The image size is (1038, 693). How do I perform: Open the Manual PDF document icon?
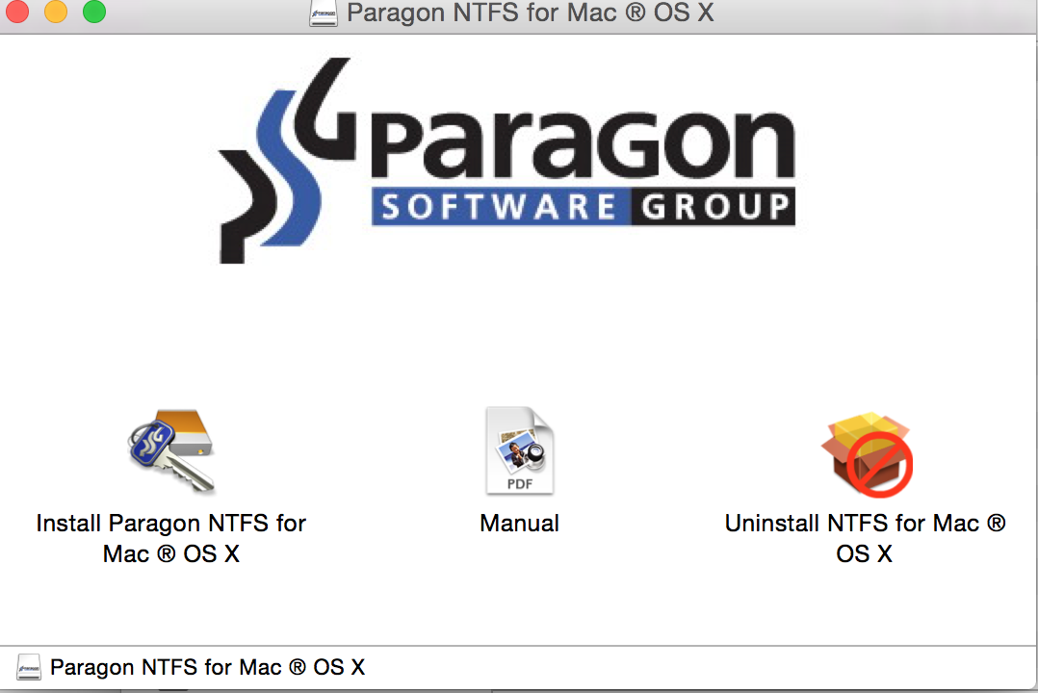coord(520,450)
